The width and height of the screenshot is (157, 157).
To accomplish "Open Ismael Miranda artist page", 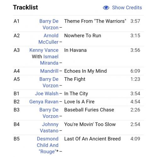I will pos(49,60).
